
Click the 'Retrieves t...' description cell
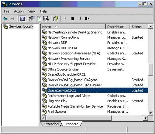(117, 106)
